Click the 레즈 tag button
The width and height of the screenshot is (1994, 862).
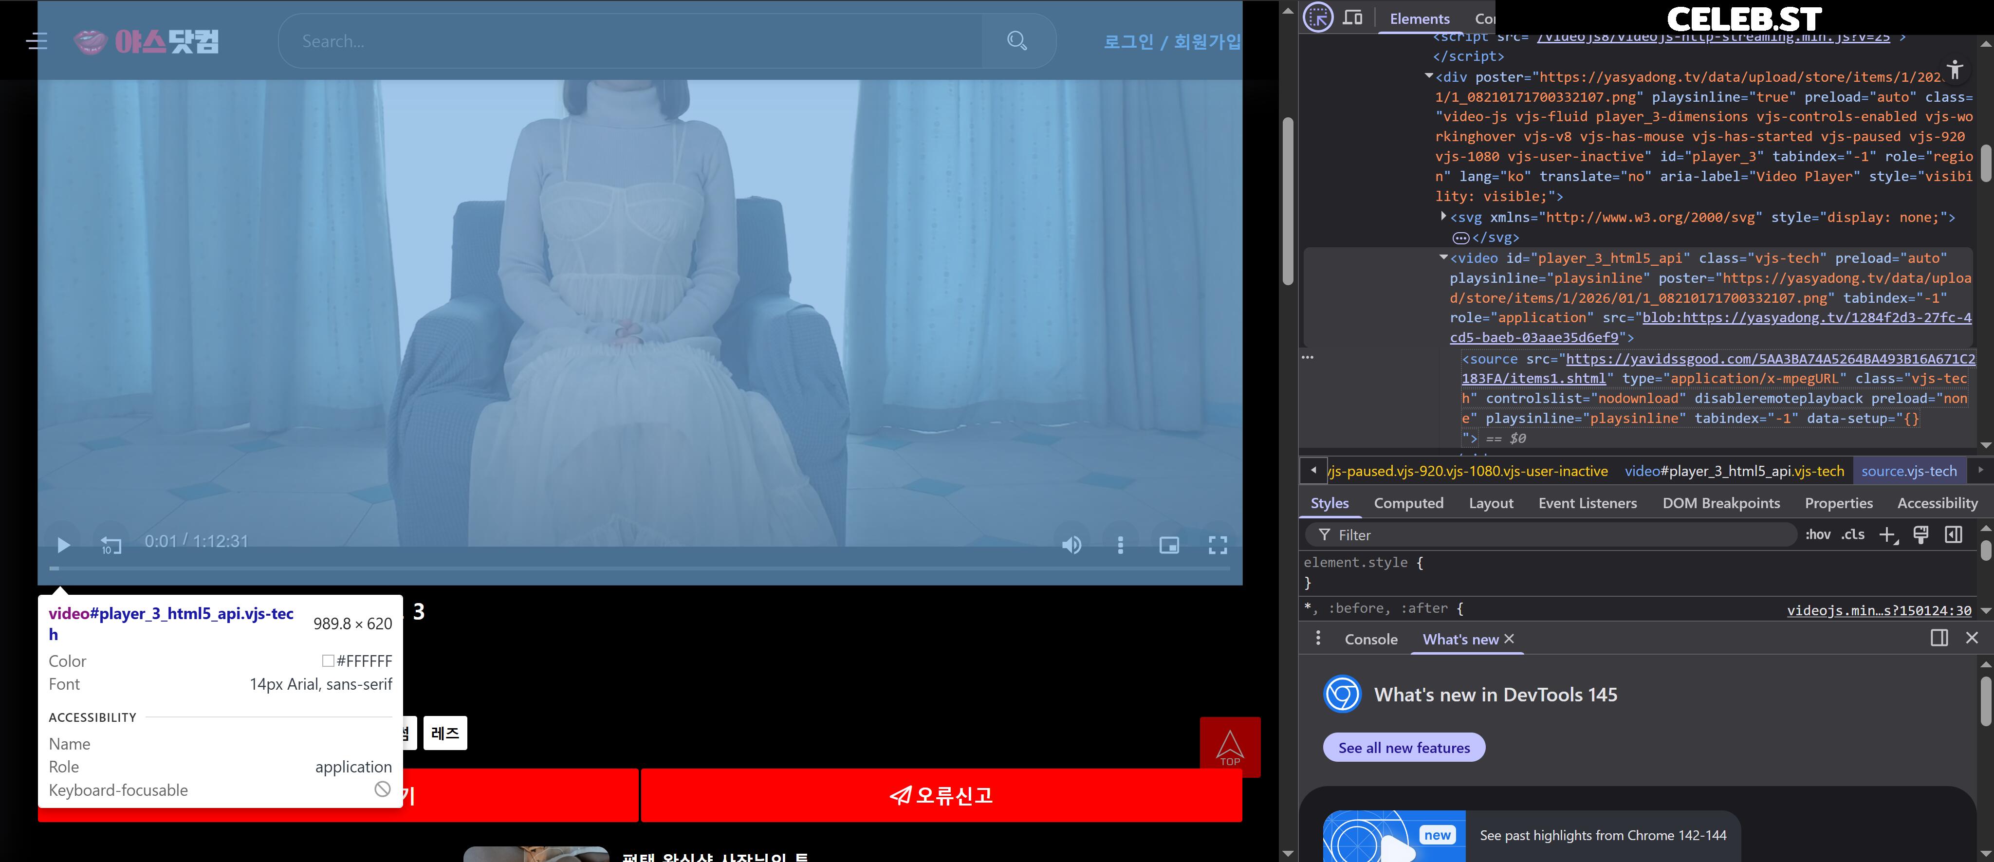445,733
